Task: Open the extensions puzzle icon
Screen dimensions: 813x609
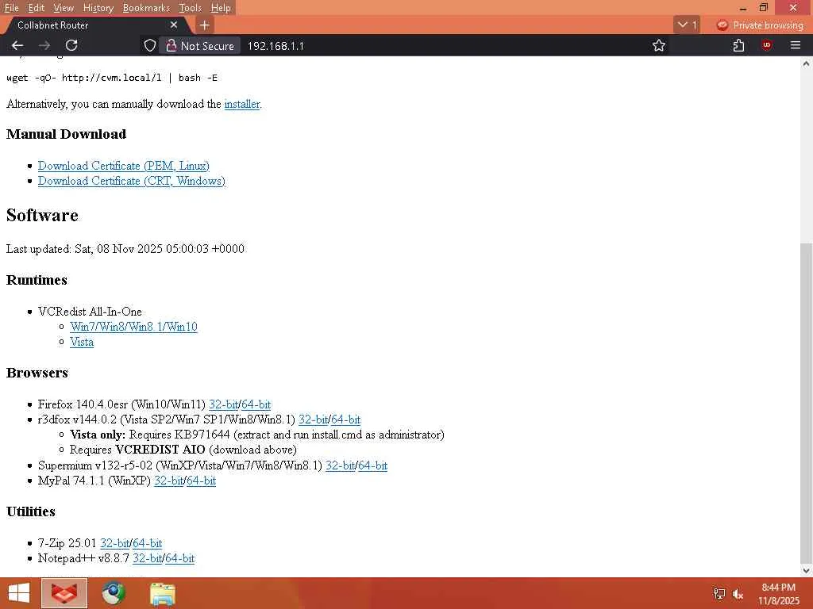Action: pos(738,45)
